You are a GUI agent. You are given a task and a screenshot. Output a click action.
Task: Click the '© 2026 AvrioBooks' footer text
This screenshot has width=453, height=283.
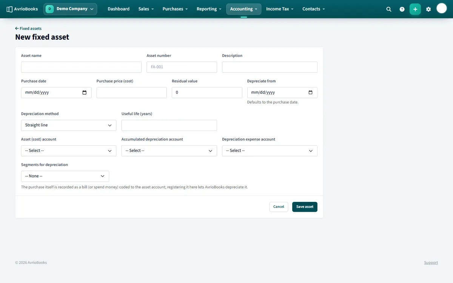tap(31, 263)
